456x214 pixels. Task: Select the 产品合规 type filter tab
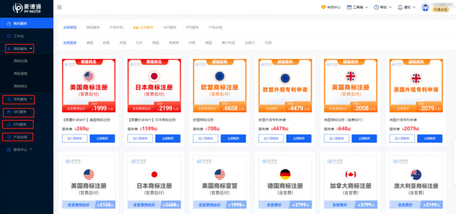(x=215, y=27)
